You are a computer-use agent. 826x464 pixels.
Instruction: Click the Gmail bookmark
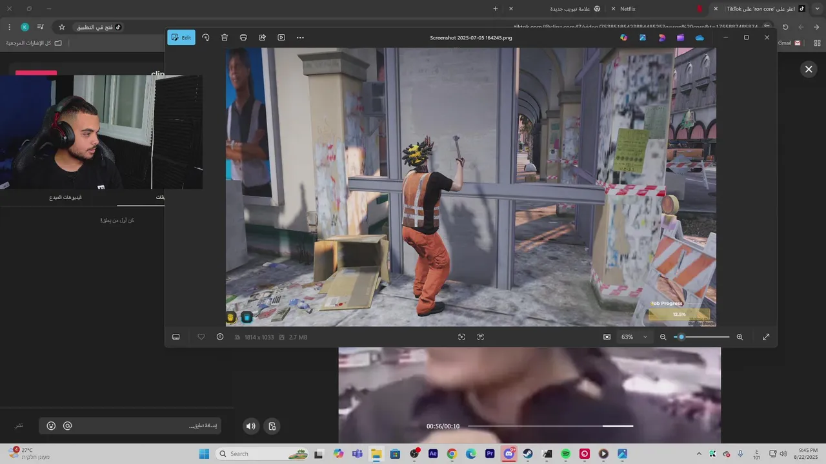[790, 43]
